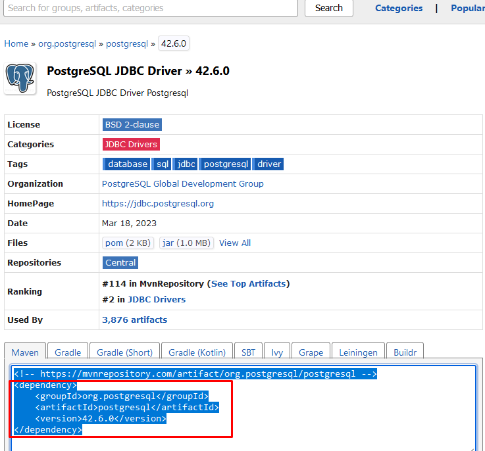This screenshot has height=451, width=485.
Task: Click the version 42.6.0 line in snippet
Action: [101, 419]
